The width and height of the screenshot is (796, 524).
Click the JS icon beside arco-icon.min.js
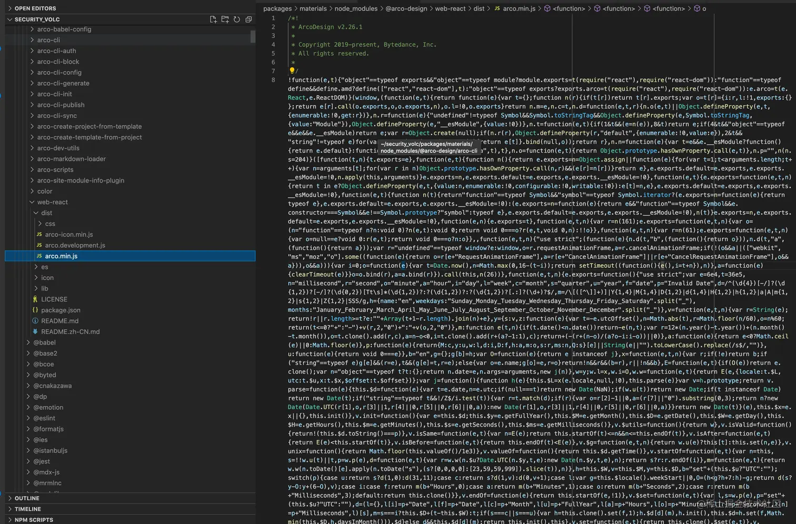tap(39, 235)
